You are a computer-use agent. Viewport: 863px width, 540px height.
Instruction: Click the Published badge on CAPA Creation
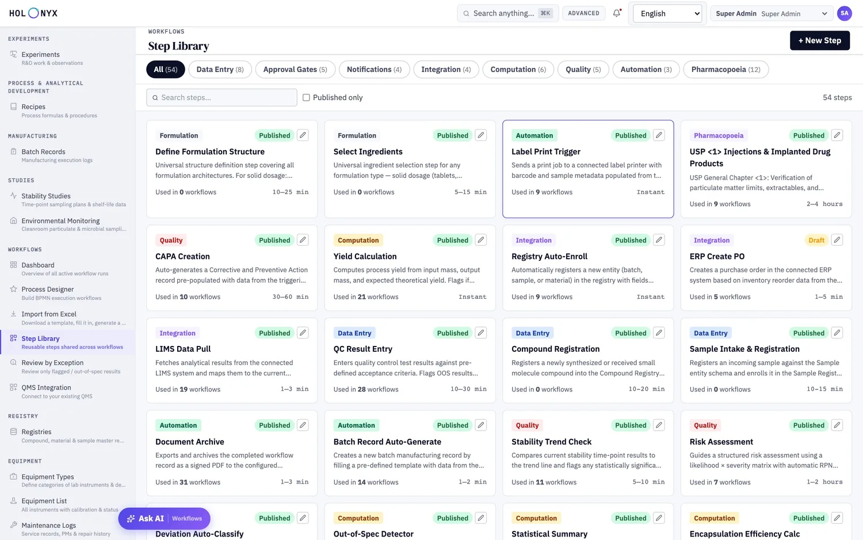(x=274, y=240)
